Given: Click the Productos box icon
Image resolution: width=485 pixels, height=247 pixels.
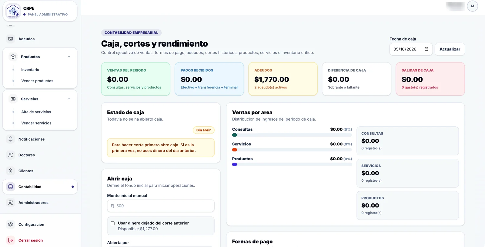Looking at the screenshot, I should (13, 57).
